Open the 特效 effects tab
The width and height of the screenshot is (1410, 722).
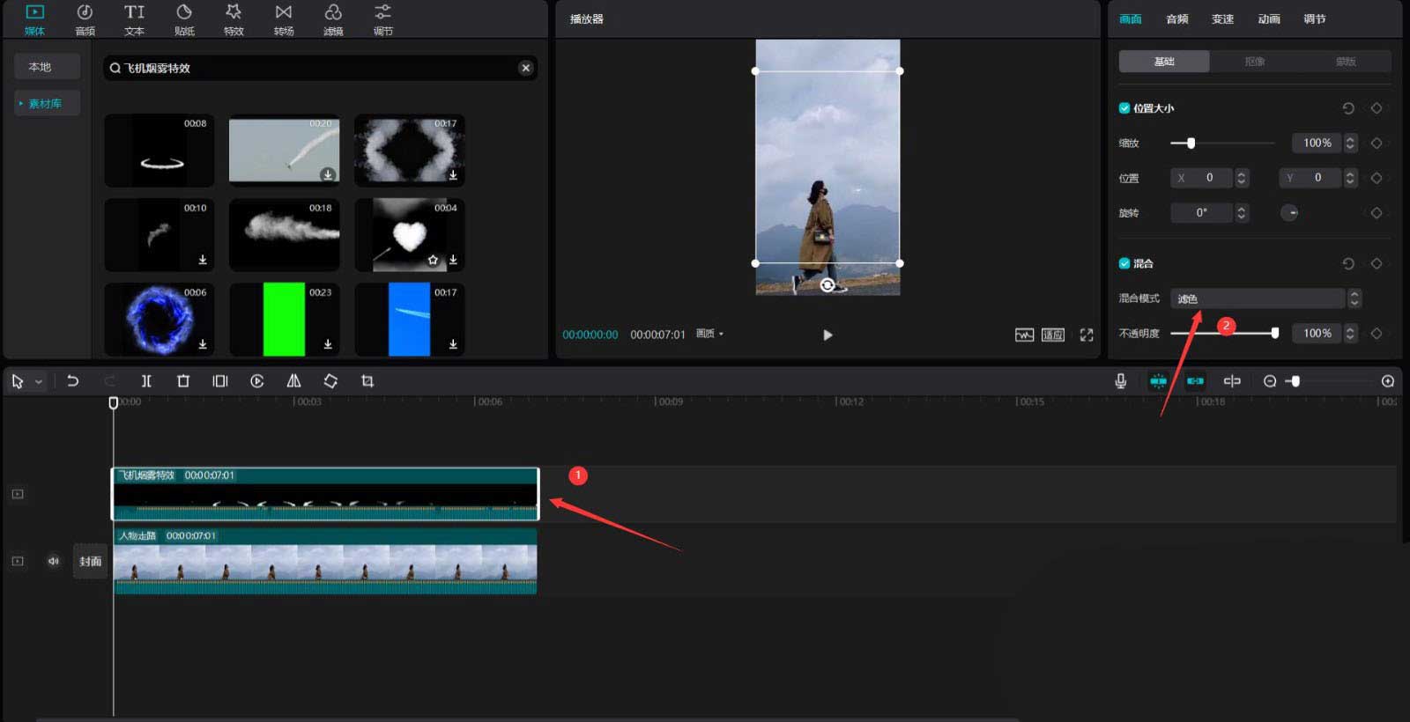234,19
